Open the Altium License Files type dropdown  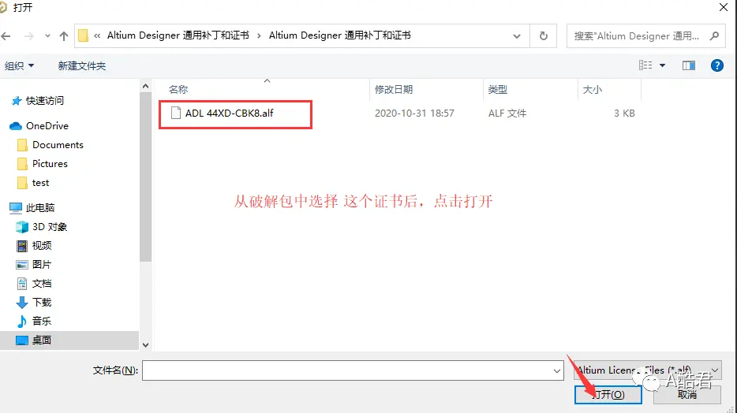(647, 370)
